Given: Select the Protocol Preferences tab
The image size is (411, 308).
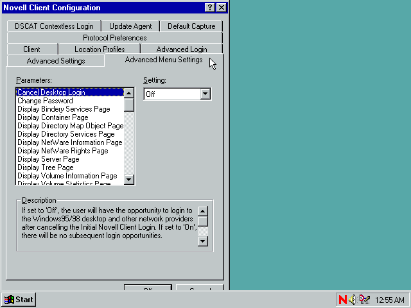Looking at the screenshot, I should [114, 38].
